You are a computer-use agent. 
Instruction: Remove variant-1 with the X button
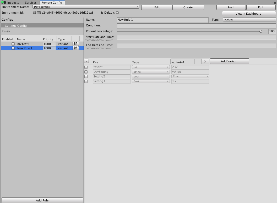pyautogui.click(x=205, y=61)
